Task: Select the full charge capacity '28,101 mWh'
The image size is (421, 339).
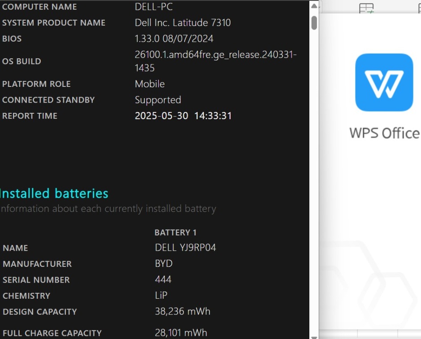Action: click(181, 333)
